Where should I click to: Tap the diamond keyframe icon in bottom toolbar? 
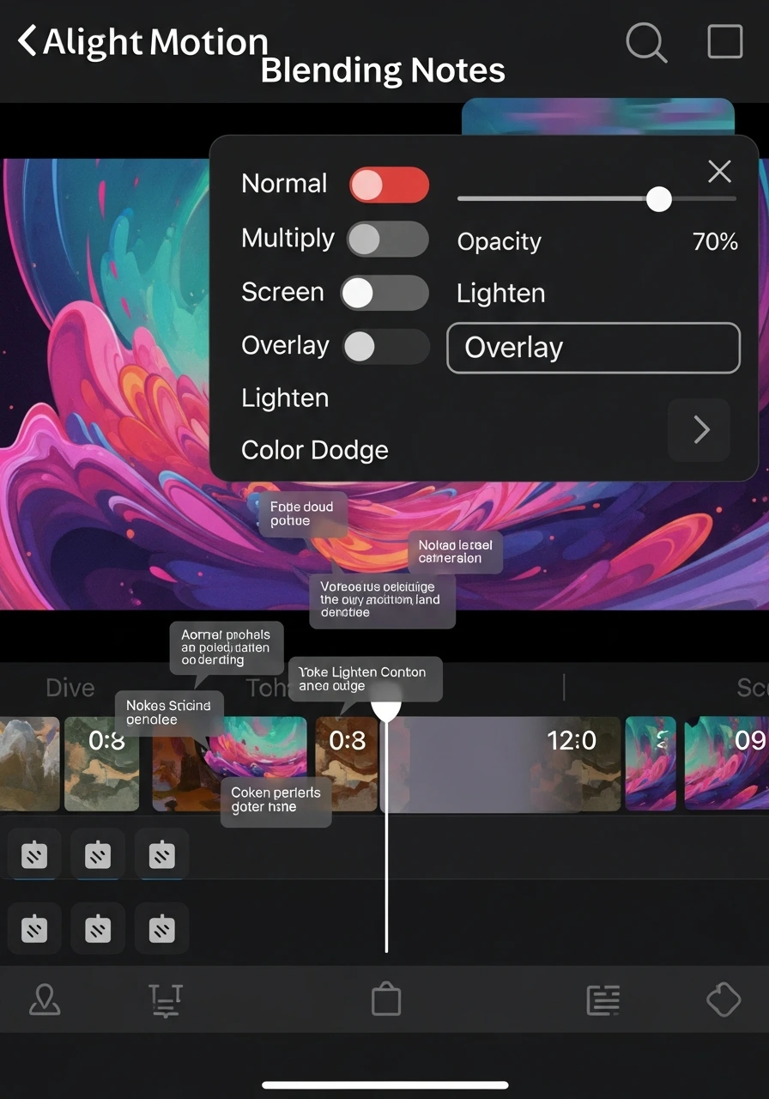[723, 1000]
